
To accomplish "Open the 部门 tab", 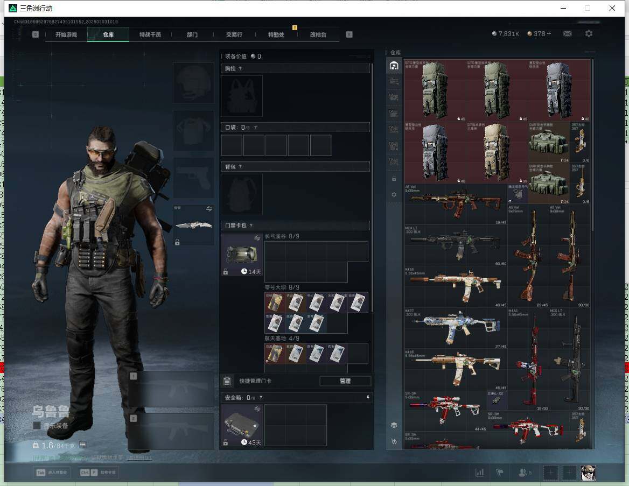I will click(x=192, y=34).
